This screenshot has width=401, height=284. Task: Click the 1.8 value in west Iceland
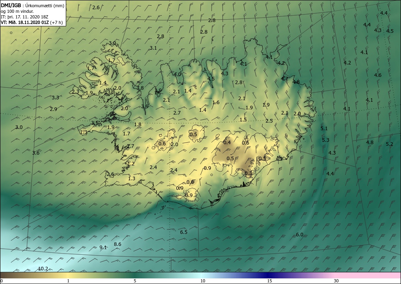(138, 125)
